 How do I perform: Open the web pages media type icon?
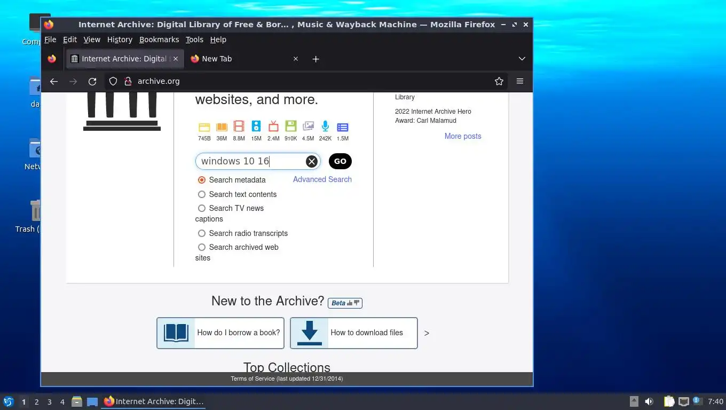pyautogui.click(x=204, y=127)
